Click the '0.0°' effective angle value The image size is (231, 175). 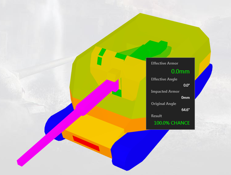(x=187, y=85)
